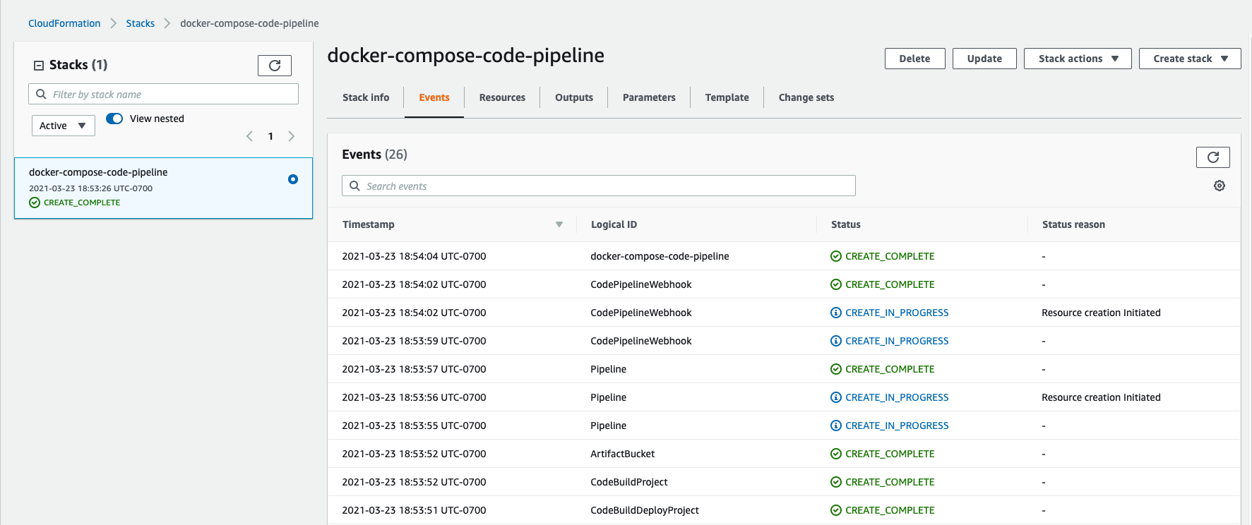Go to Stacks breadcrumb link
Viewport: 1252px width, 525px height.
tap(141, 23)
